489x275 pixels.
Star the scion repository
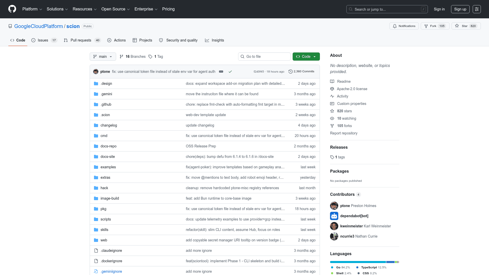coord(466,26)
